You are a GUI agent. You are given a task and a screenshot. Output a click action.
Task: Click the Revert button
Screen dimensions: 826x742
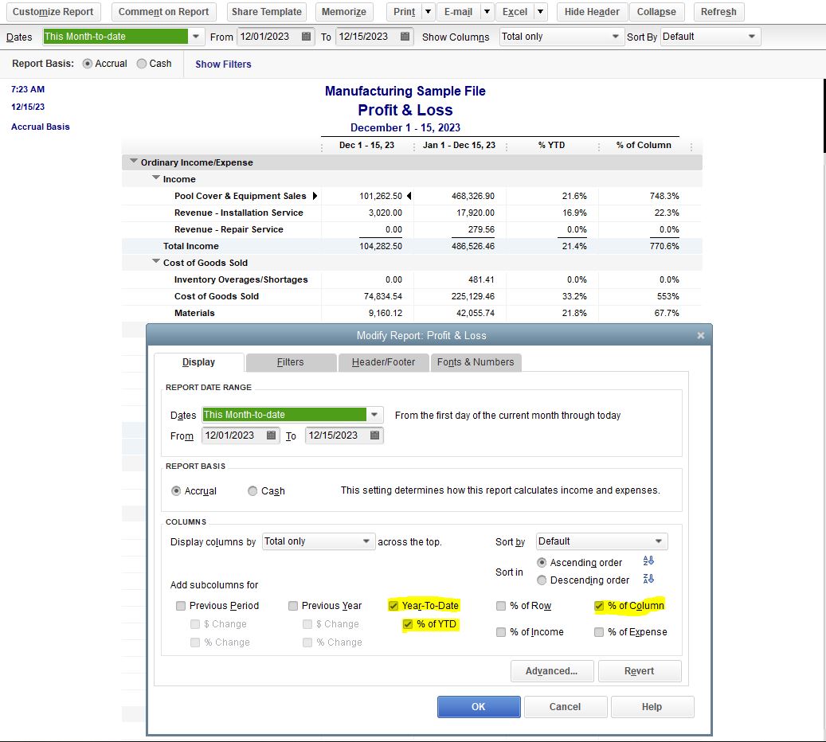[x=640, y=671]
